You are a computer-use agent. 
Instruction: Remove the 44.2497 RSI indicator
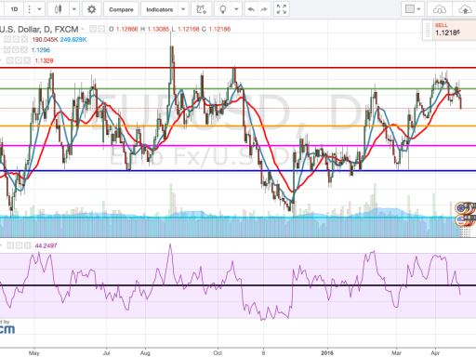tap(28, 245)
